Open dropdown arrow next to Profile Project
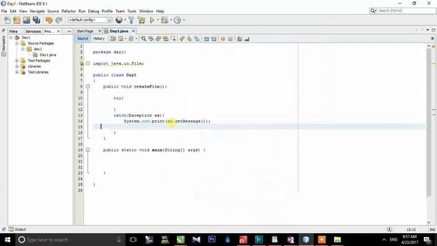This screenshot has height=246, width=437. (184, 20)
